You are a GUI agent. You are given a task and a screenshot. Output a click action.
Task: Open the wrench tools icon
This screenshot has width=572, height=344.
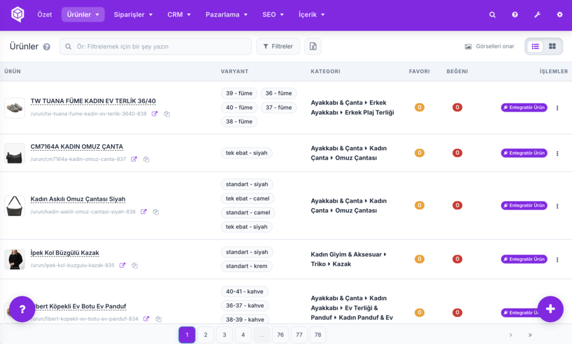pos(537,15)
